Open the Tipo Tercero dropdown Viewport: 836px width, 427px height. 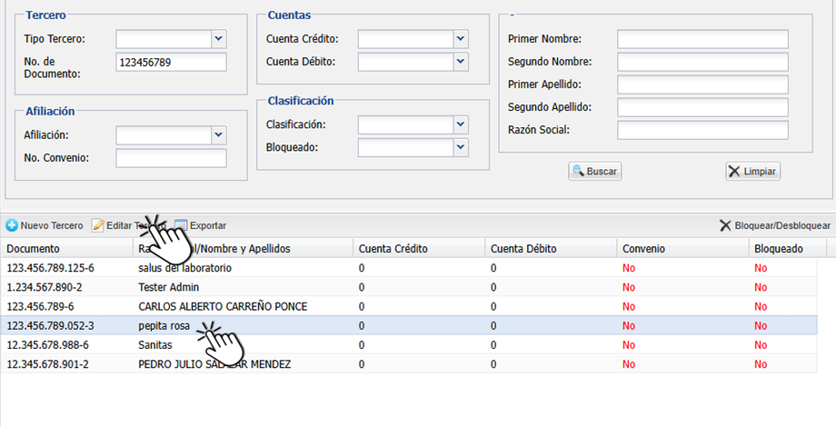pyautogui.click(x=219, y=39)
